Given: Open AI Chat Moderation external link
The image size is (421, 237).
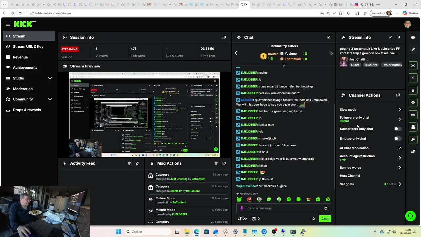Looking at the screenshot, I should (400, 148).
